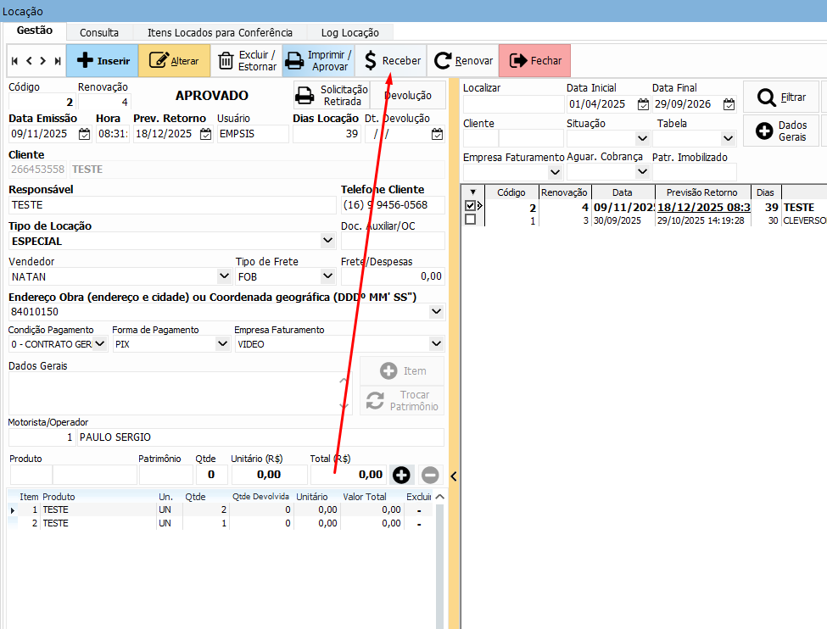
Task: Open the Log Locação tab
Action: [349, 32]
